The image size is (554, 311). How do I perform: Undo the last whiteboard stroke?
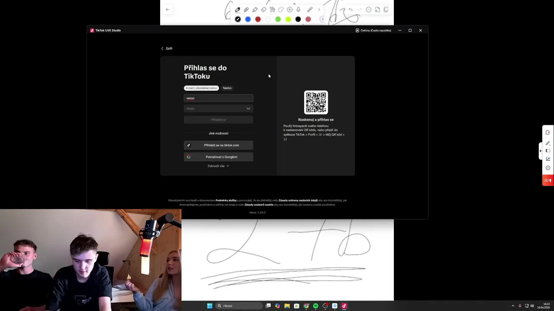[351, 10]
